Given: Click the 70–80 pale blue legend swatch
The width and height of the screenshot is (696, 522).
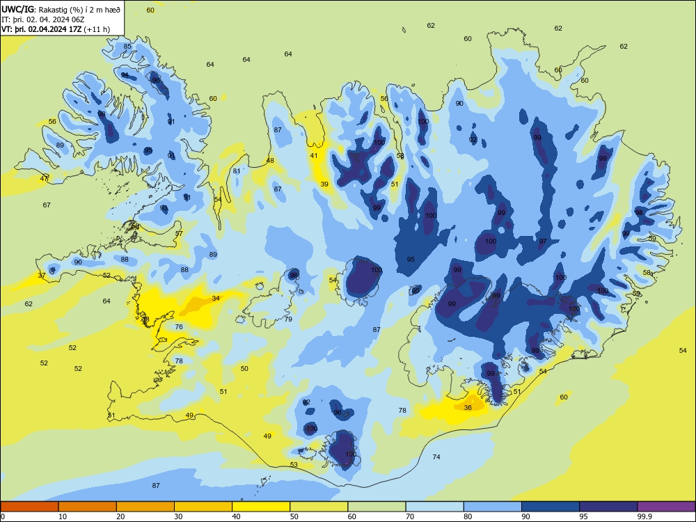Looking at the screenshot, I should click(x=434, y=507).
